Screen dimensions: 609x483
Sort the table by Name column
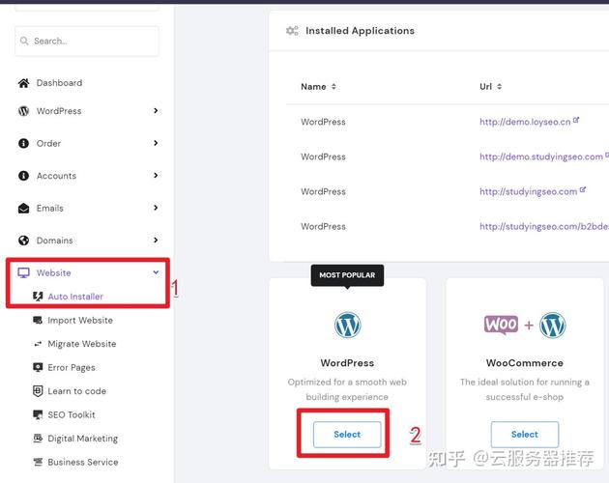333,87
